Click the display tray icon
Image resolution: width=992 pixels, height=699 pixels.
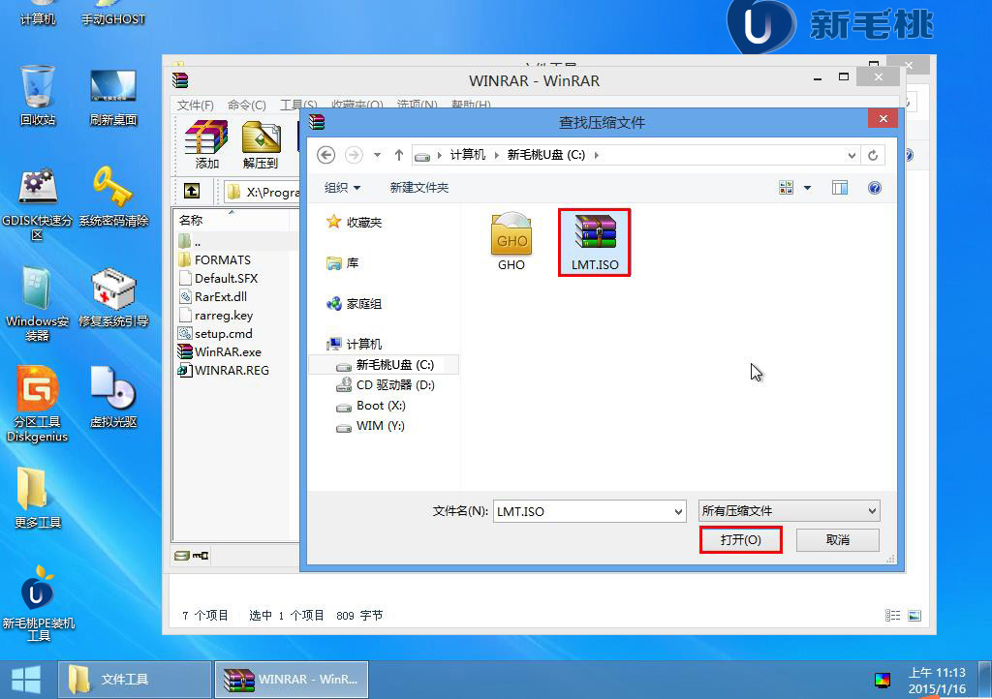click(x=883, y=680)
